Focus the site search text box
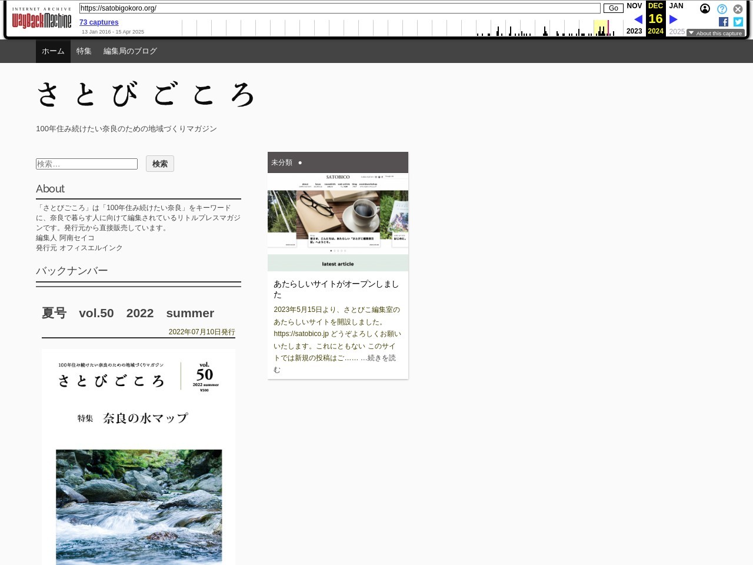753x565 pixels. coord(86,164)
